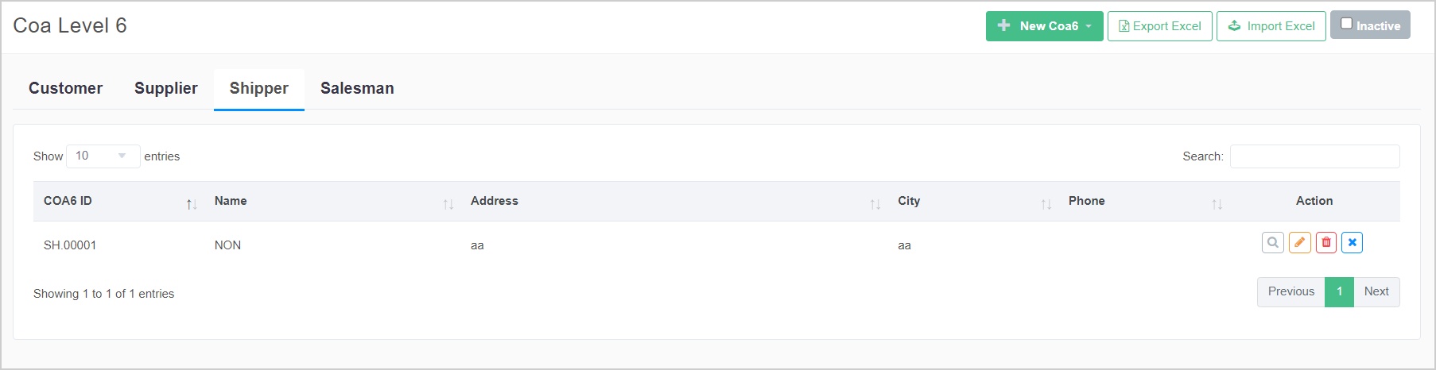Open the Supplier tab
Screen dimensions: 1436x370
click(165, 88)
